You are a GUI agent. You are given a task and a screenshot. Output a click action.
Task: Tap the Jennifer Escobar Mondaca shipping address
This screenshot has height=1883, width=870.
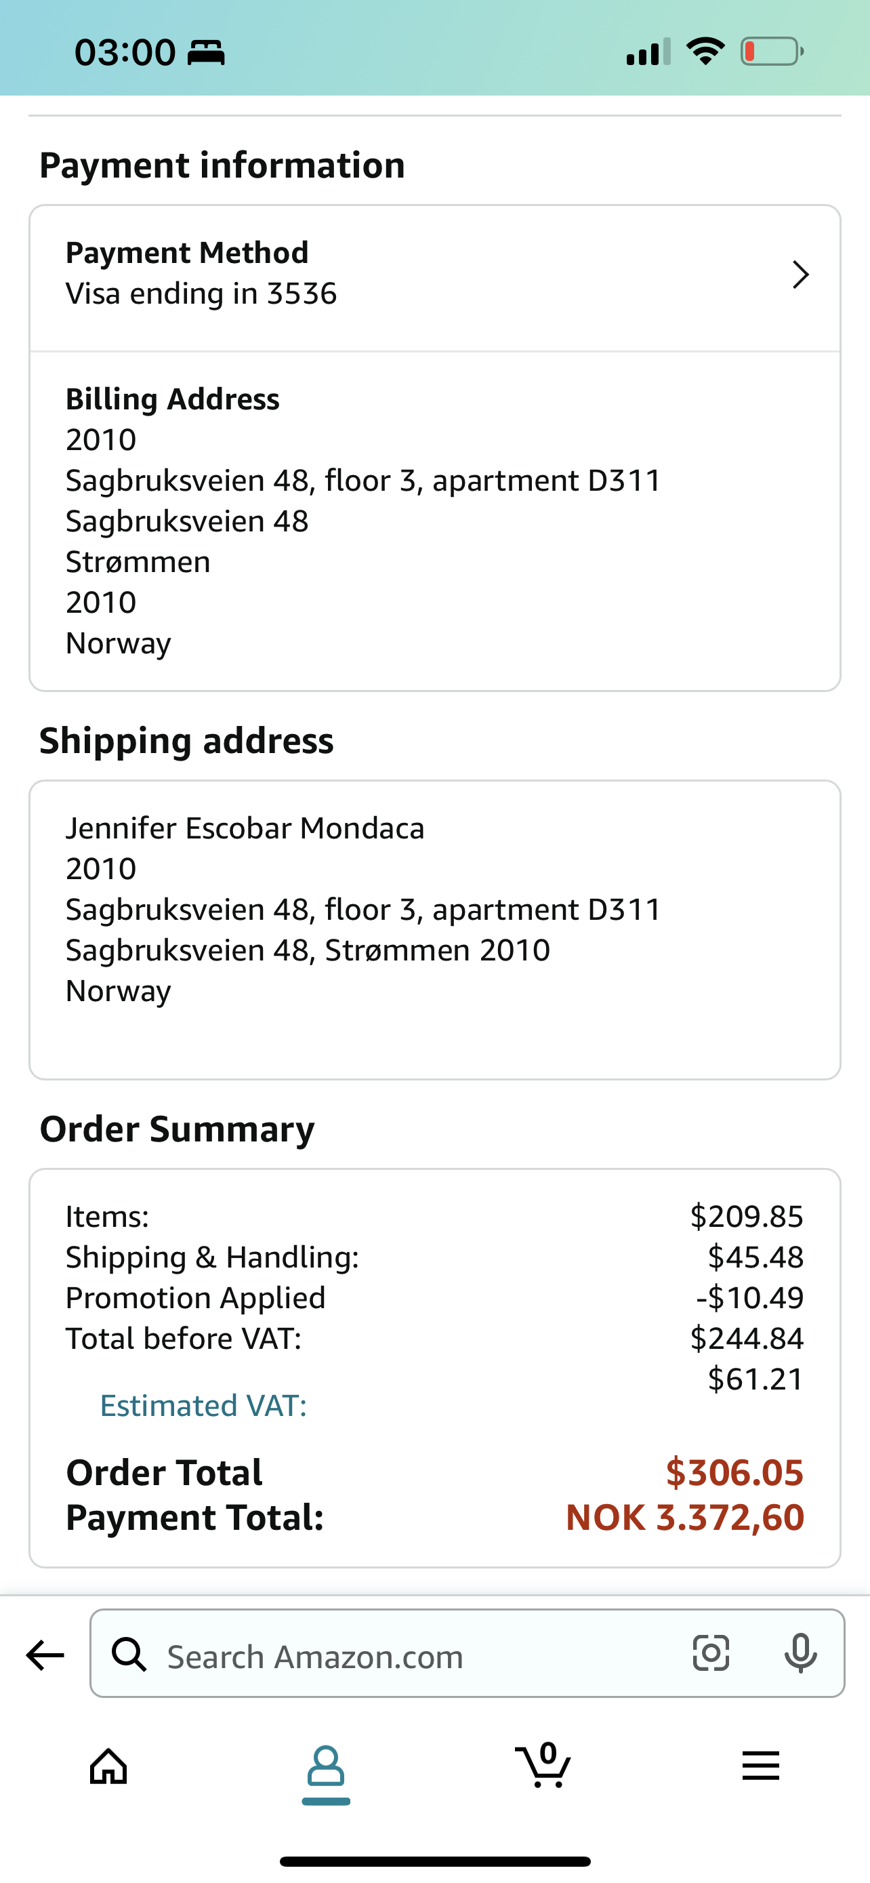(x=434, y=929)
